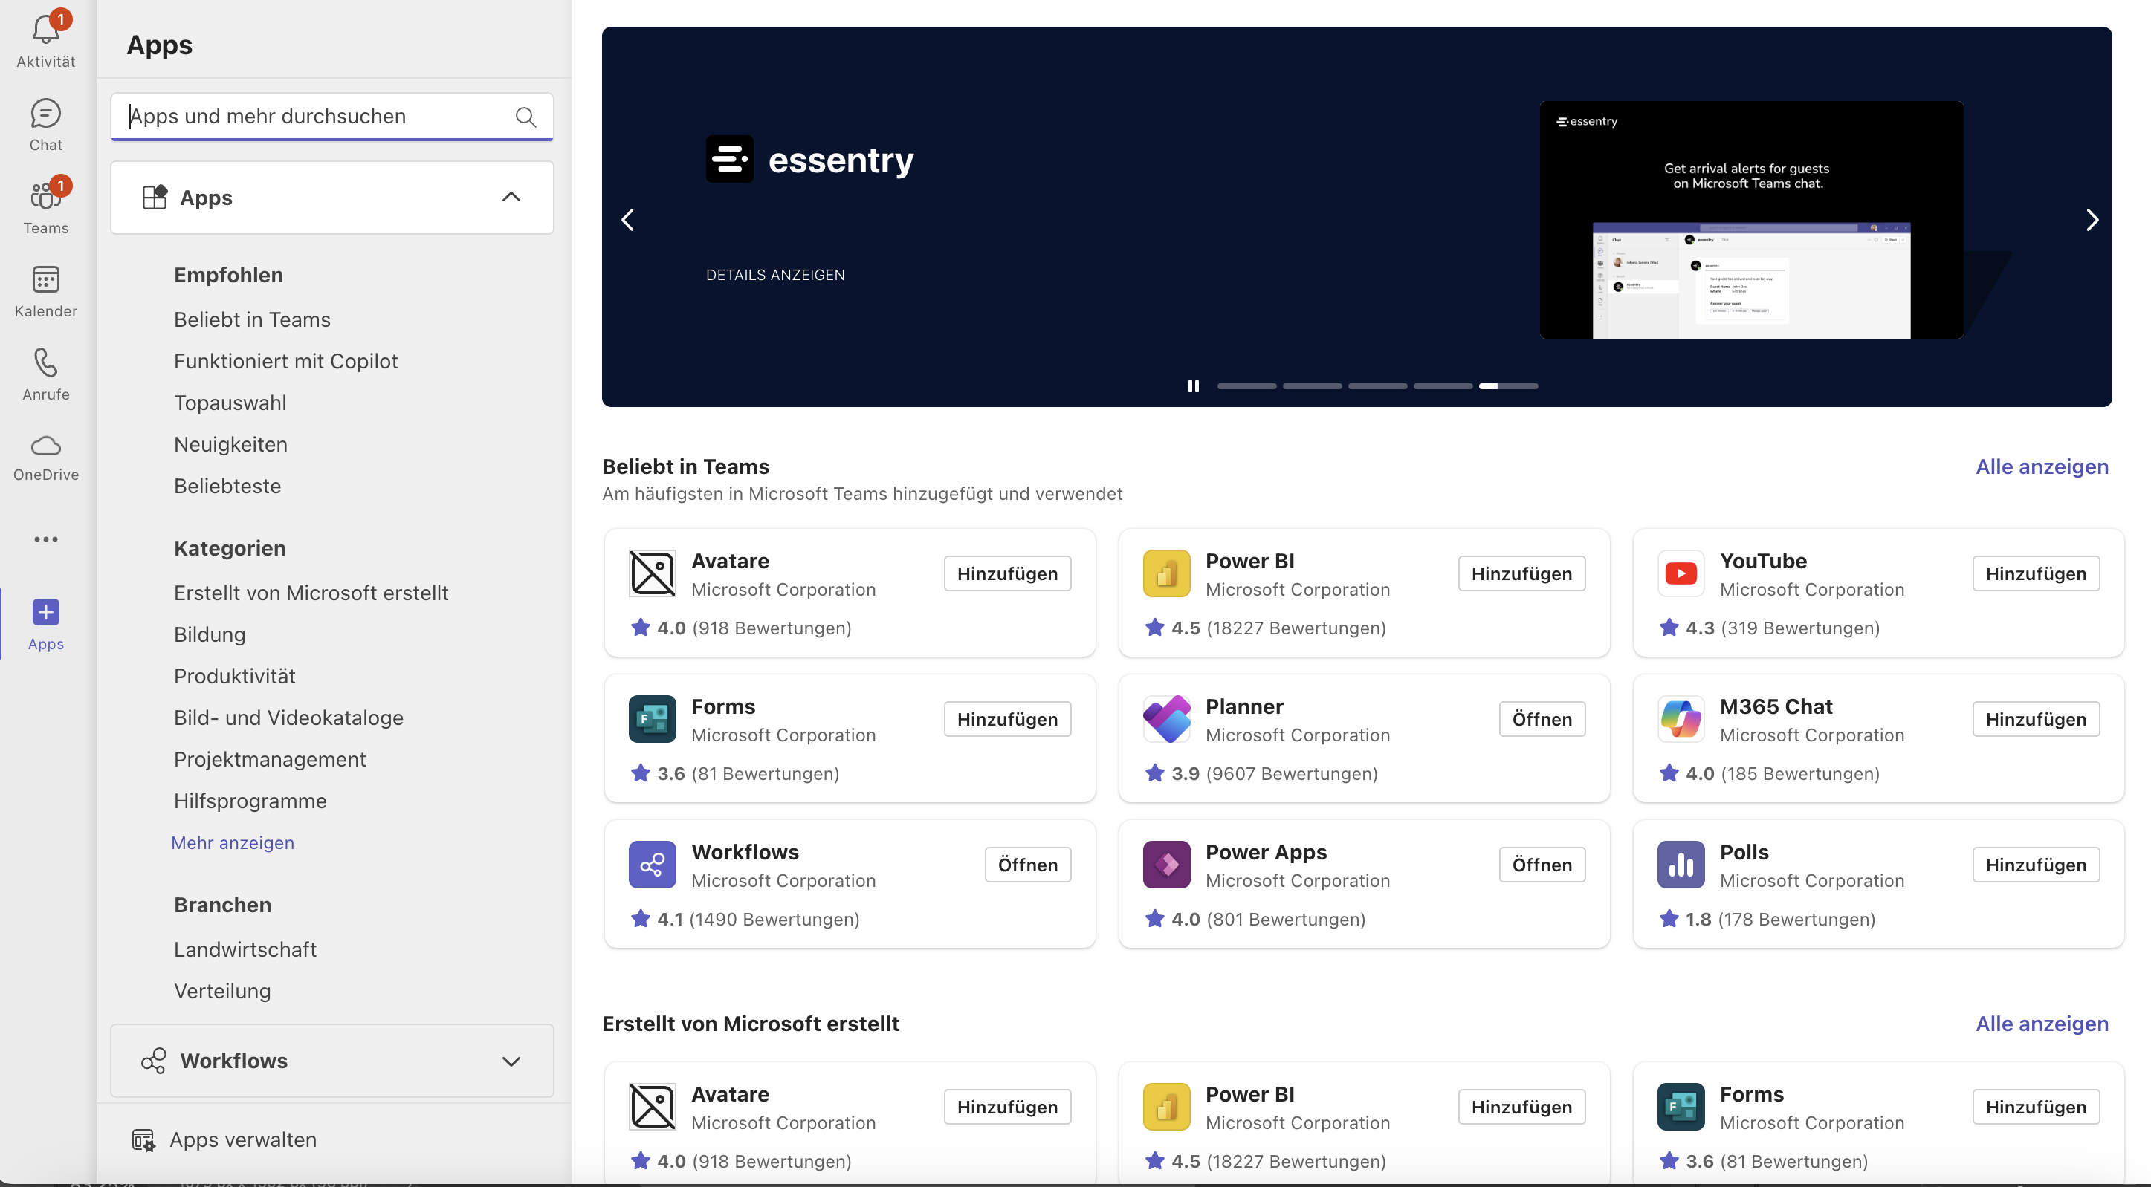The image size is (2151, 1187).
Task: Click the Avatare app icon in Beliebt in Teams
Action: (x=652, y=573)
